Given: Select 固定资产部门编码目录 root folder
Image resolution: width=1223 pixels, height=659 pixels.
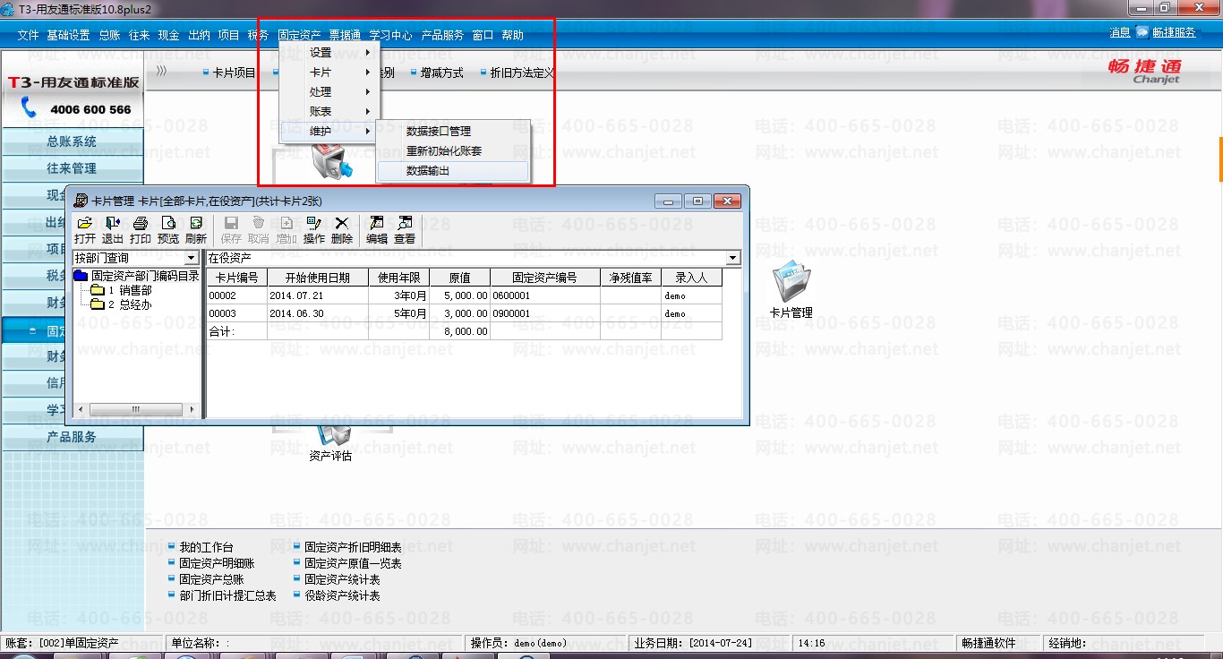Looking at the screenshot, I should pos(137,276).
